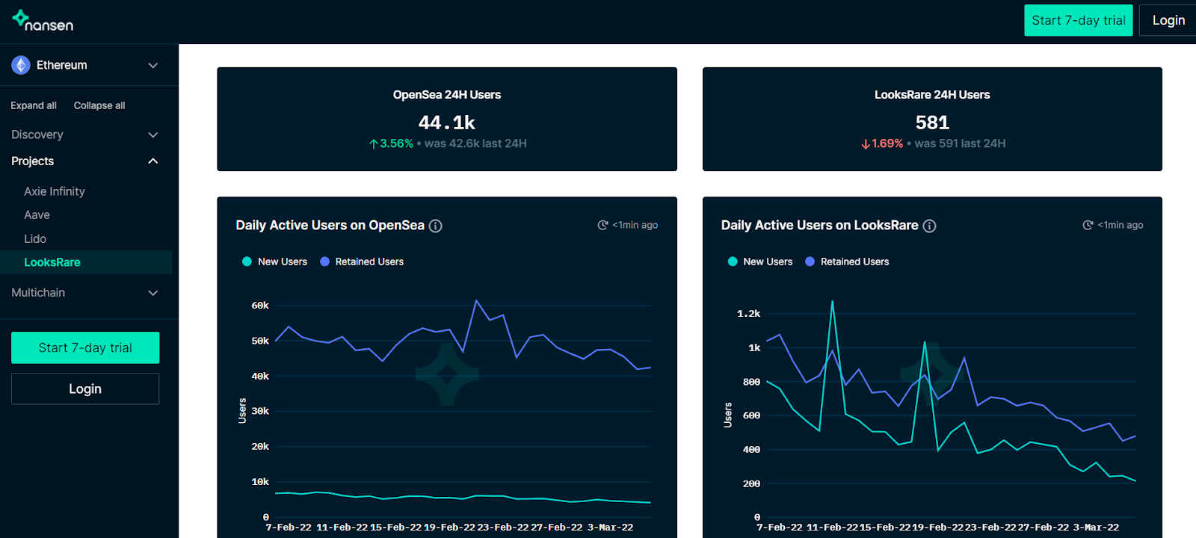This screenshot has height=538, width=1196.
Task: Select Lido in the sidebar
Action: (x=35, y=238)
